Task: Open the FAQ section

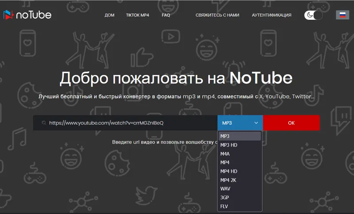Action: (x=165, y=15)
